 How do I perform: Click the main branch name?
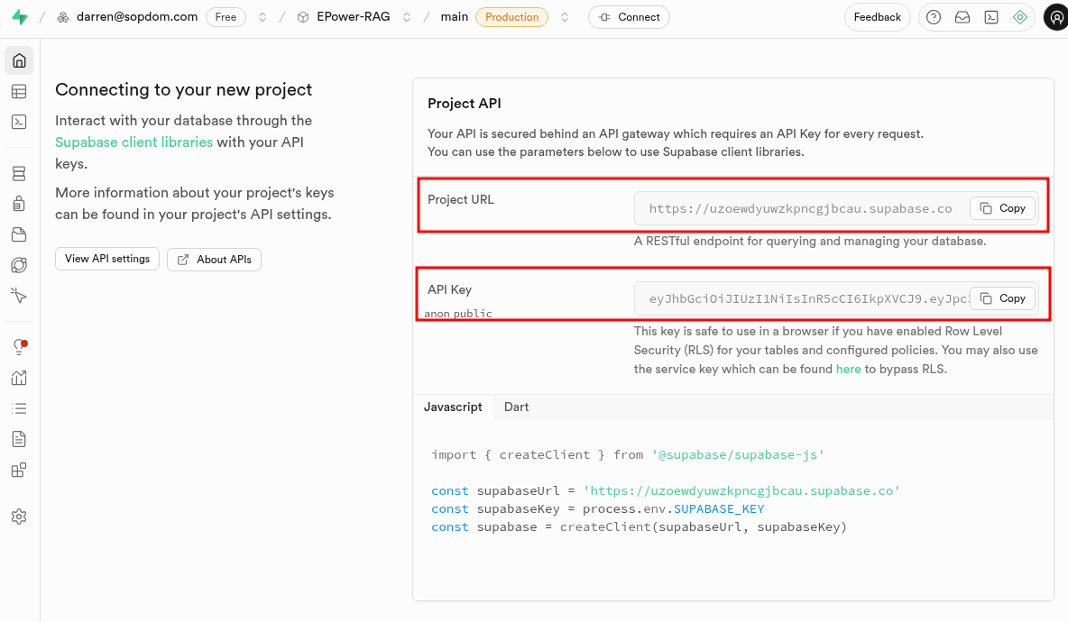tap(455, 17)
